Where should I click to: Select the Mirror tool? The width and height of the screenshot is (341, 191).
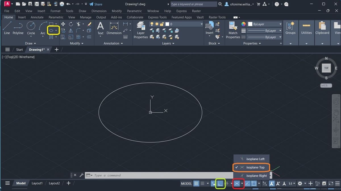71,30
